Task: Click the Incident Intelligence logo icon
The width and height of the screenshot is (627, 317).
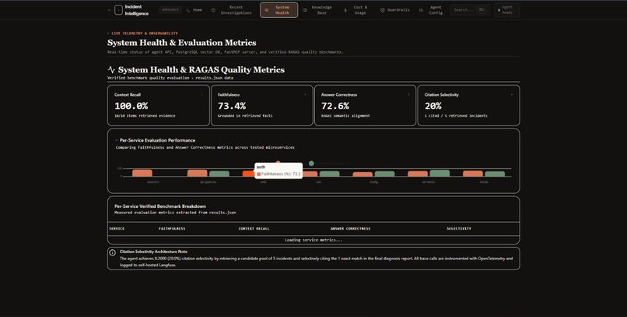Action: click(x=118, y=10)
